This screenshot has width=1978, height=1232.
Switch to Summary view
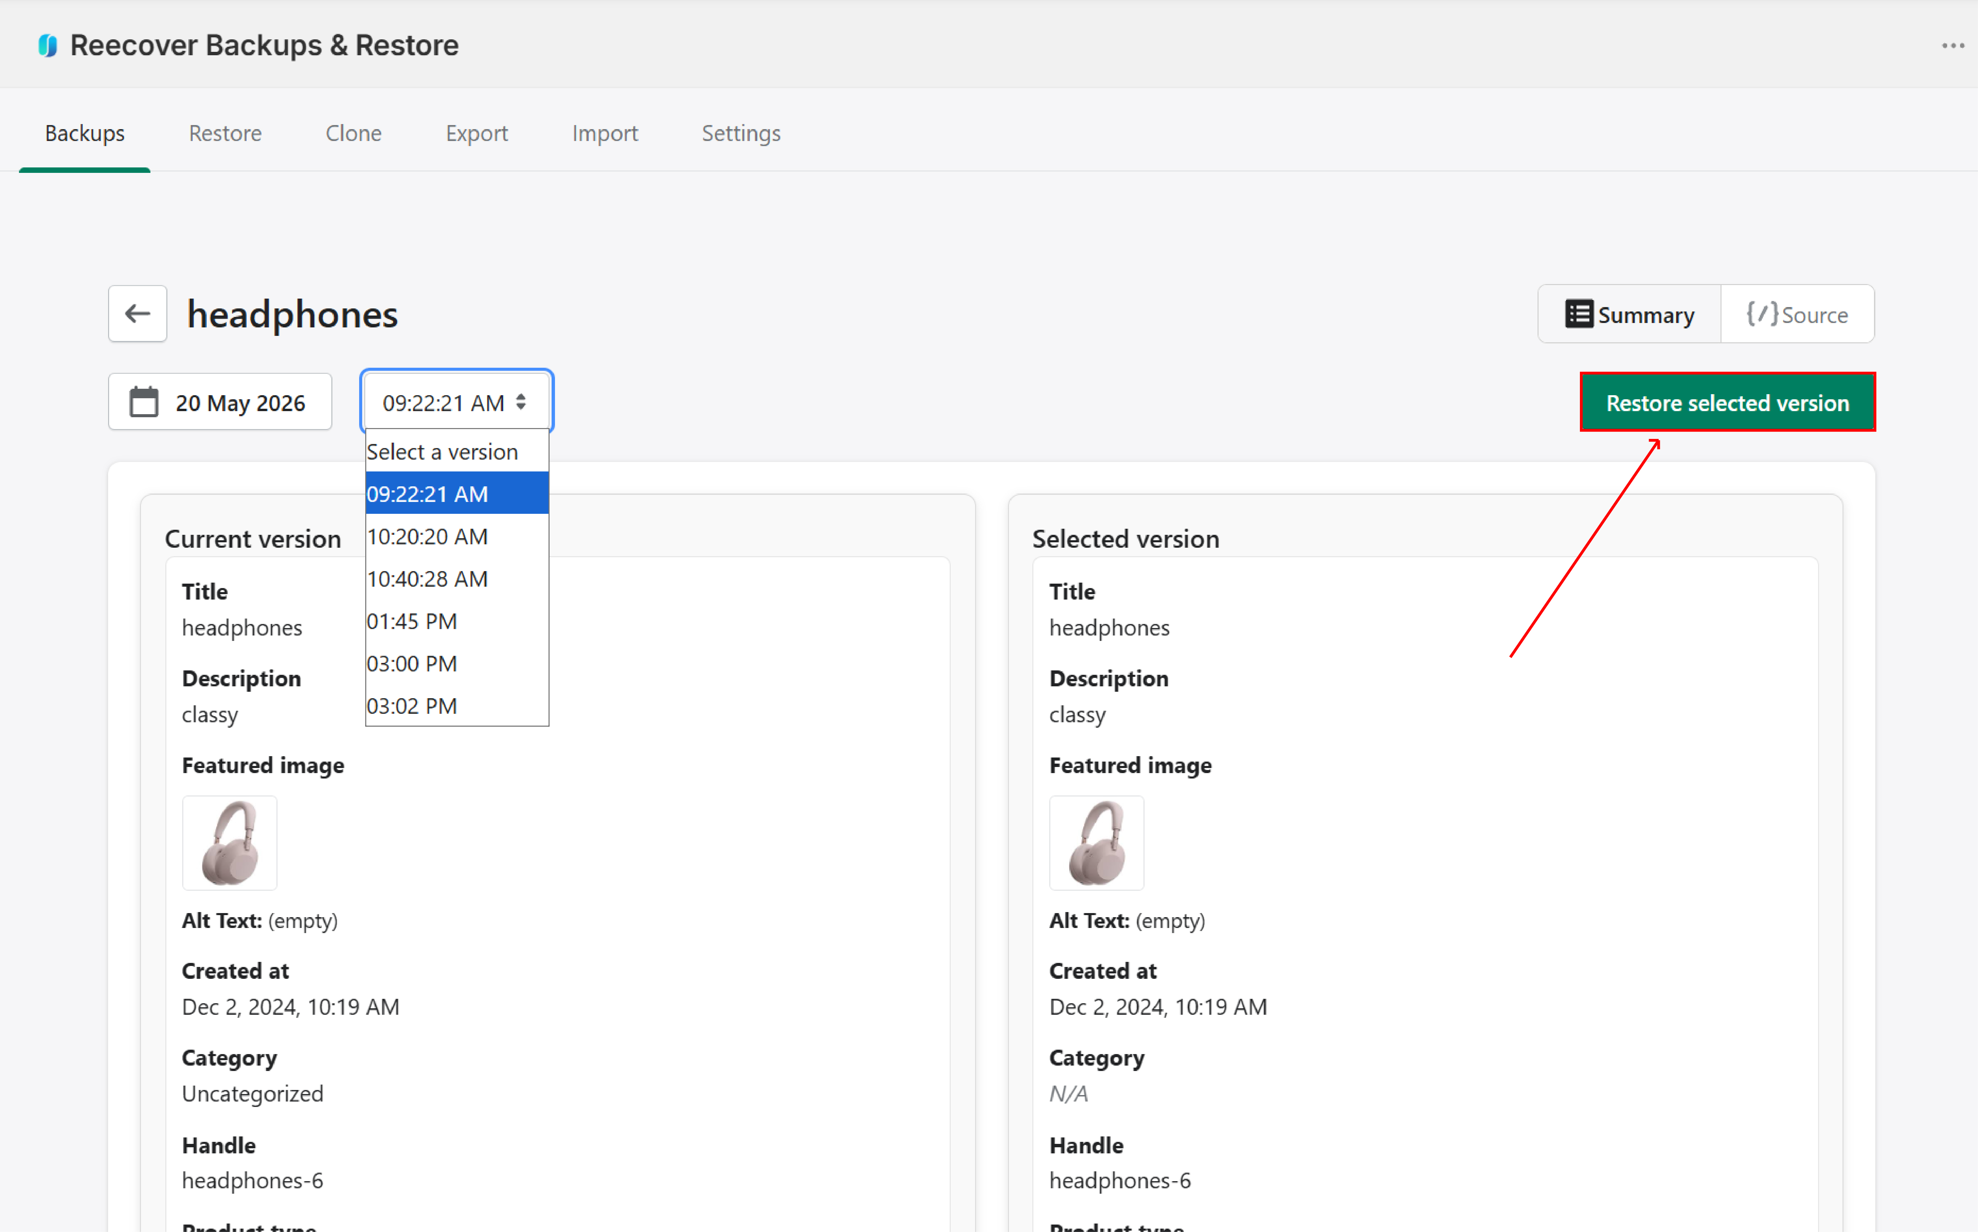(1629, 314)
